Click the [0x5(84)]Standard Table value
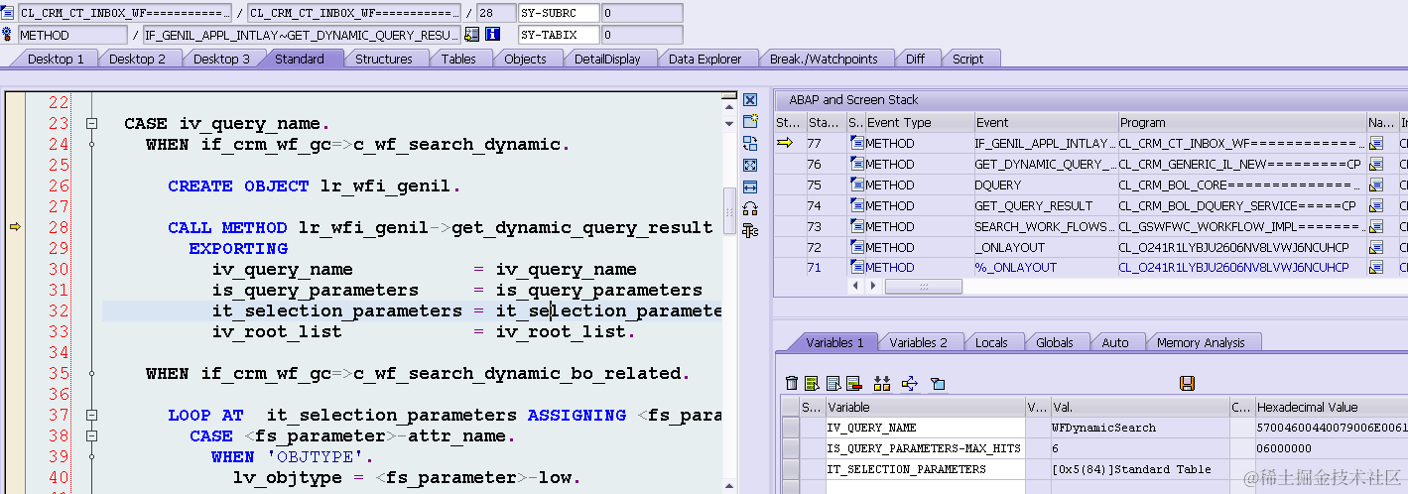Viewport: 1408px width, 494px height. [1139, 469]
